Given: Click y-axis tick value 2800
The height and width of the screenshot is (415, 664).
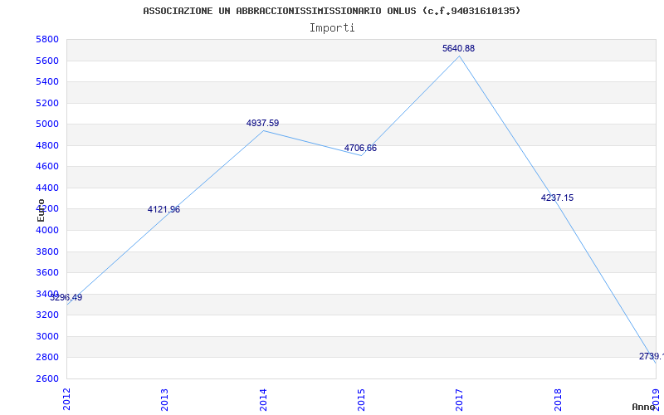Looking at the screenshot, I should click(47, 357).
